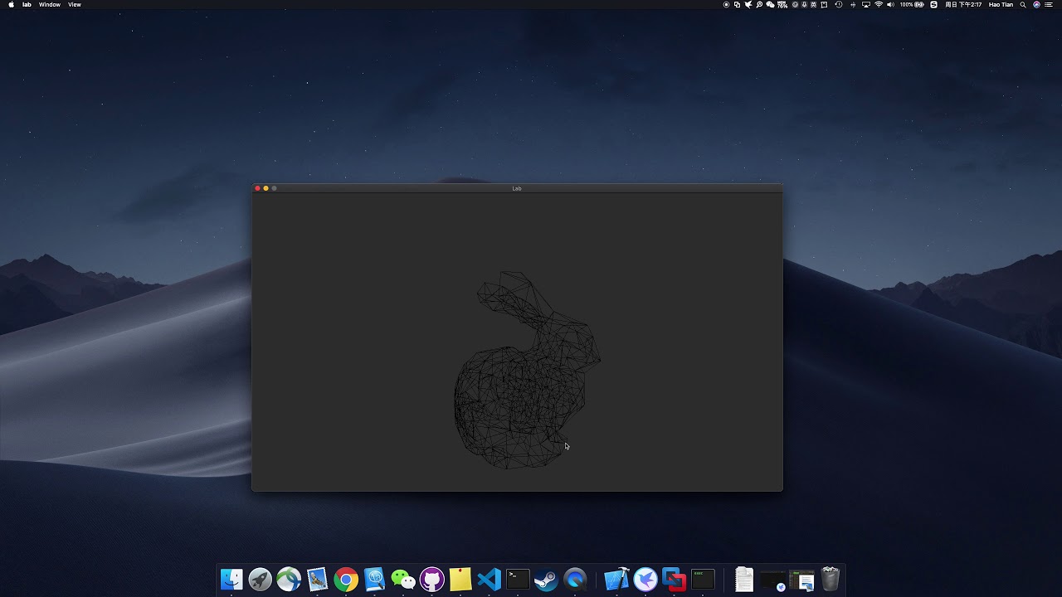1062x597 pixels.
Task: Click the date and time clock
Action: 963,4
